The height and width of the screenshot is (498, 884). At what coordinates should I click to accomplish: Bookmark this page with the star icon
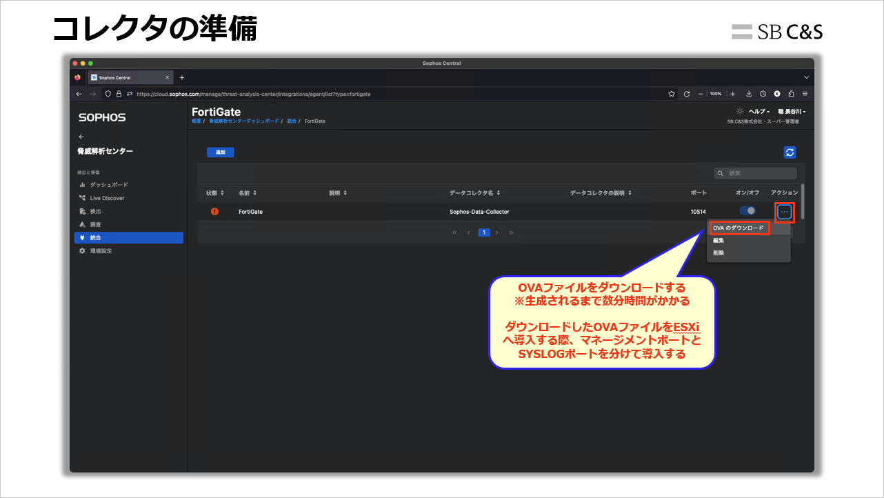point(672,94)
